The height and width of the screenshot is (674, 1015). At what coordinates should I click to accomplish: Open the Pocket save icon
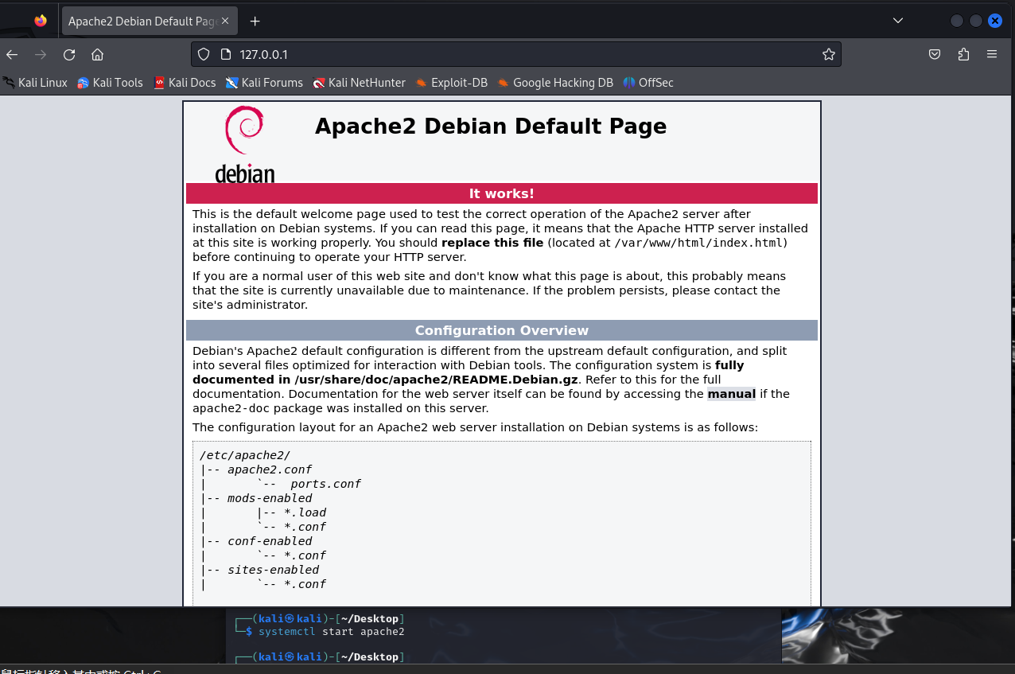(x=935, y=54)
